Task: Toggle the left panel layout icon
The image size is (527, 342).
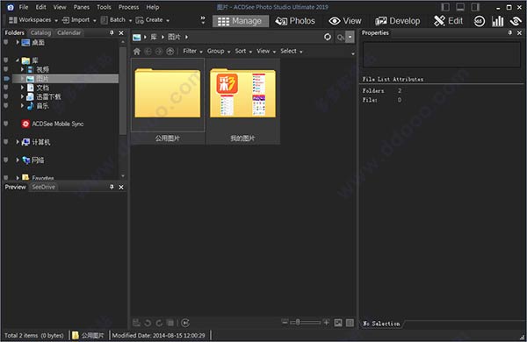Action: coord(445,7)
